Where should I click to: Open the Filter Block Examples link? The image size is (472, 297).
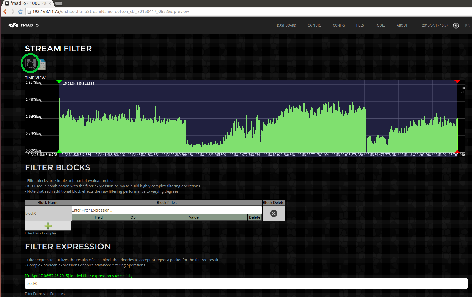pyautogui.click(x=41, y=233)
